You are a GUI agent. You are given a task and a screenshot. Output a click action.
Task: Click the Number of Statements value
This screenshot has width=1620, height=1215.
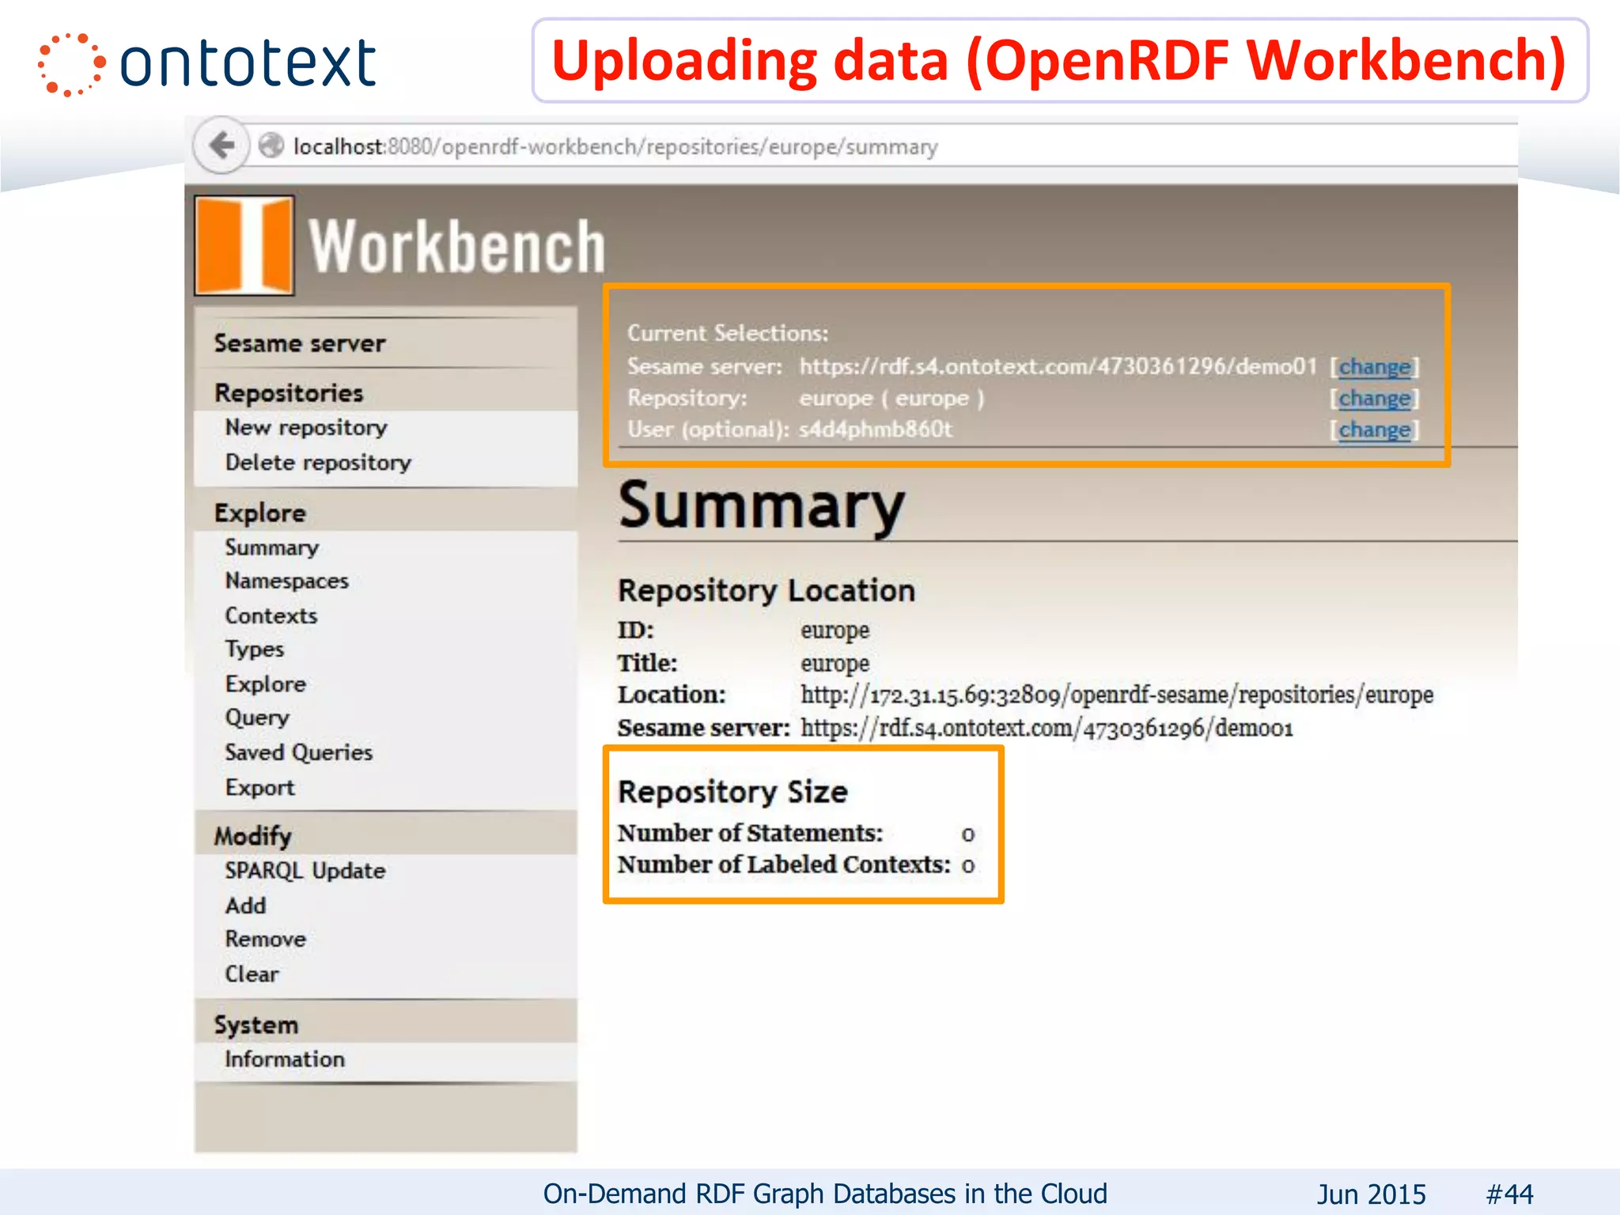968,835
